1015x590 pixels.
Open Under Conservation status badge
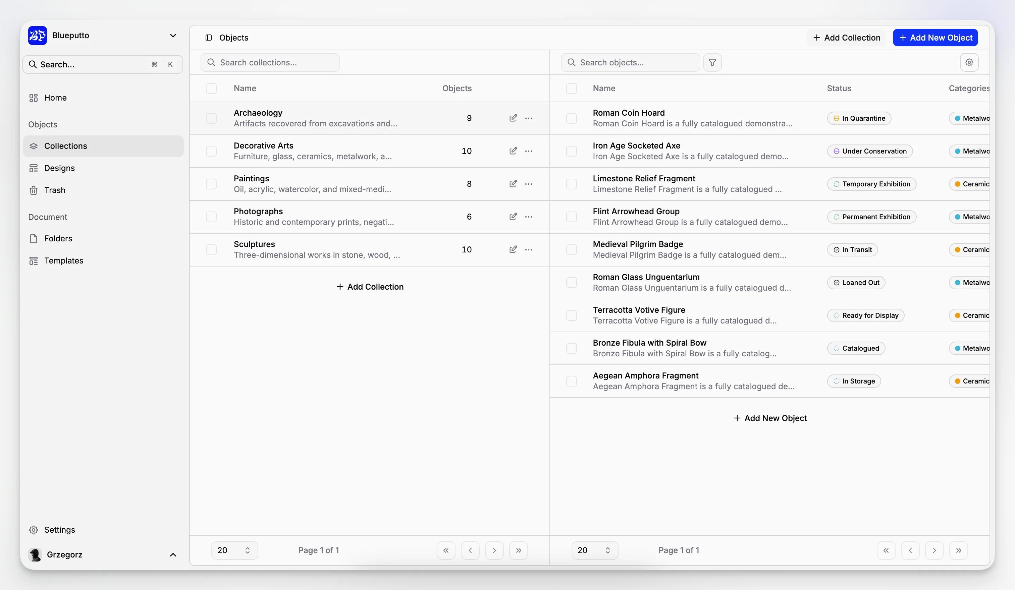point(870,151)
